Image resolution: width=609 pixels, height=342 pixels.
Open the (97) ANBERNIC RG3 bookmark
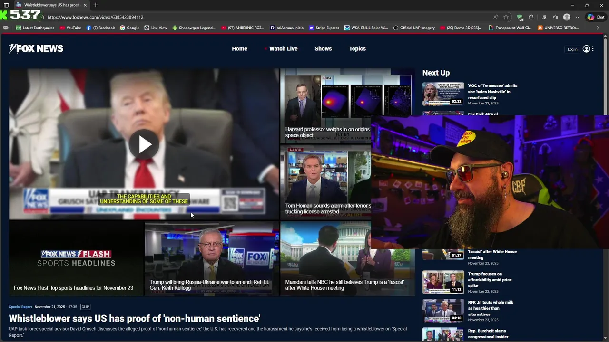[243, 28]
